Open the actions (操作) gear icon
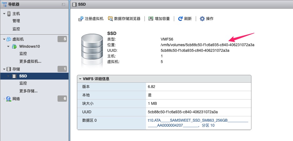293x141 pixels. click(x=202, y=19)
